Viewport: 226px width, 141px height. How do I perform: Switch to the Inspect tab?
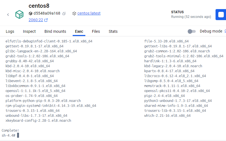(29, 31)
